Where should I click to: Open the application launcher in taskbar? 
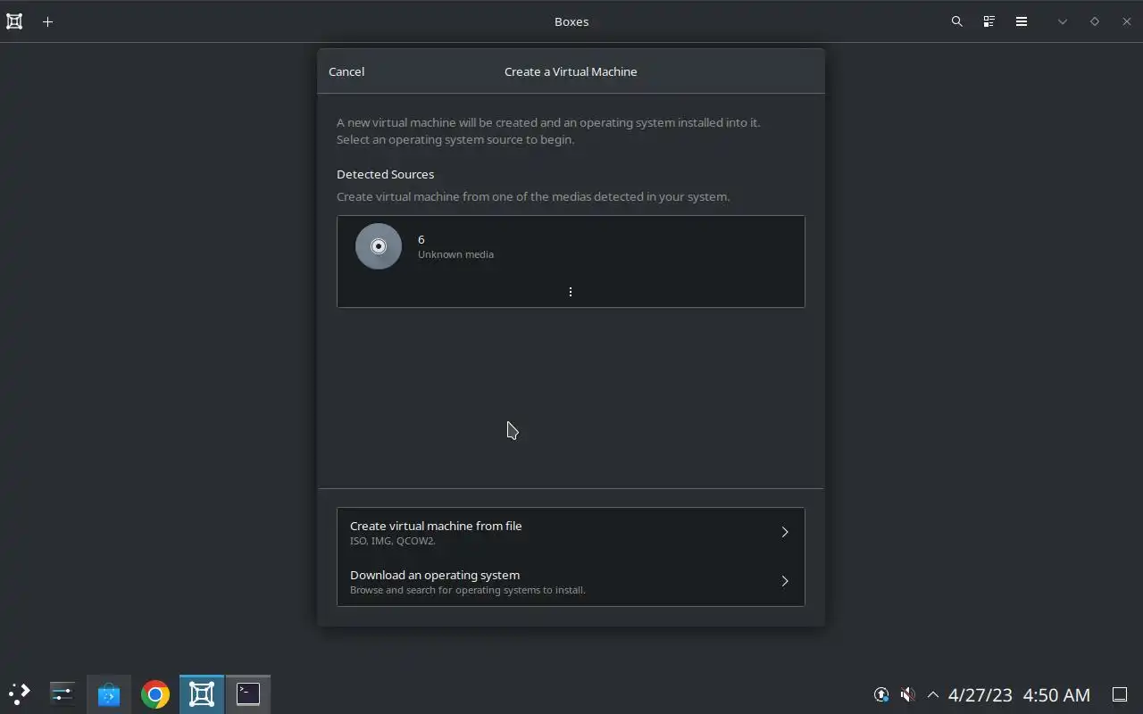[x=19, y=693]
